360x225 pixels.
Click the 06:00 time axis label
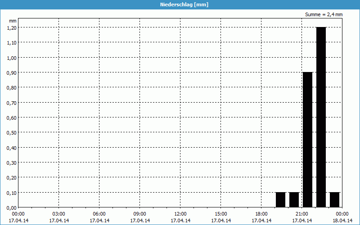pos(99,214)
